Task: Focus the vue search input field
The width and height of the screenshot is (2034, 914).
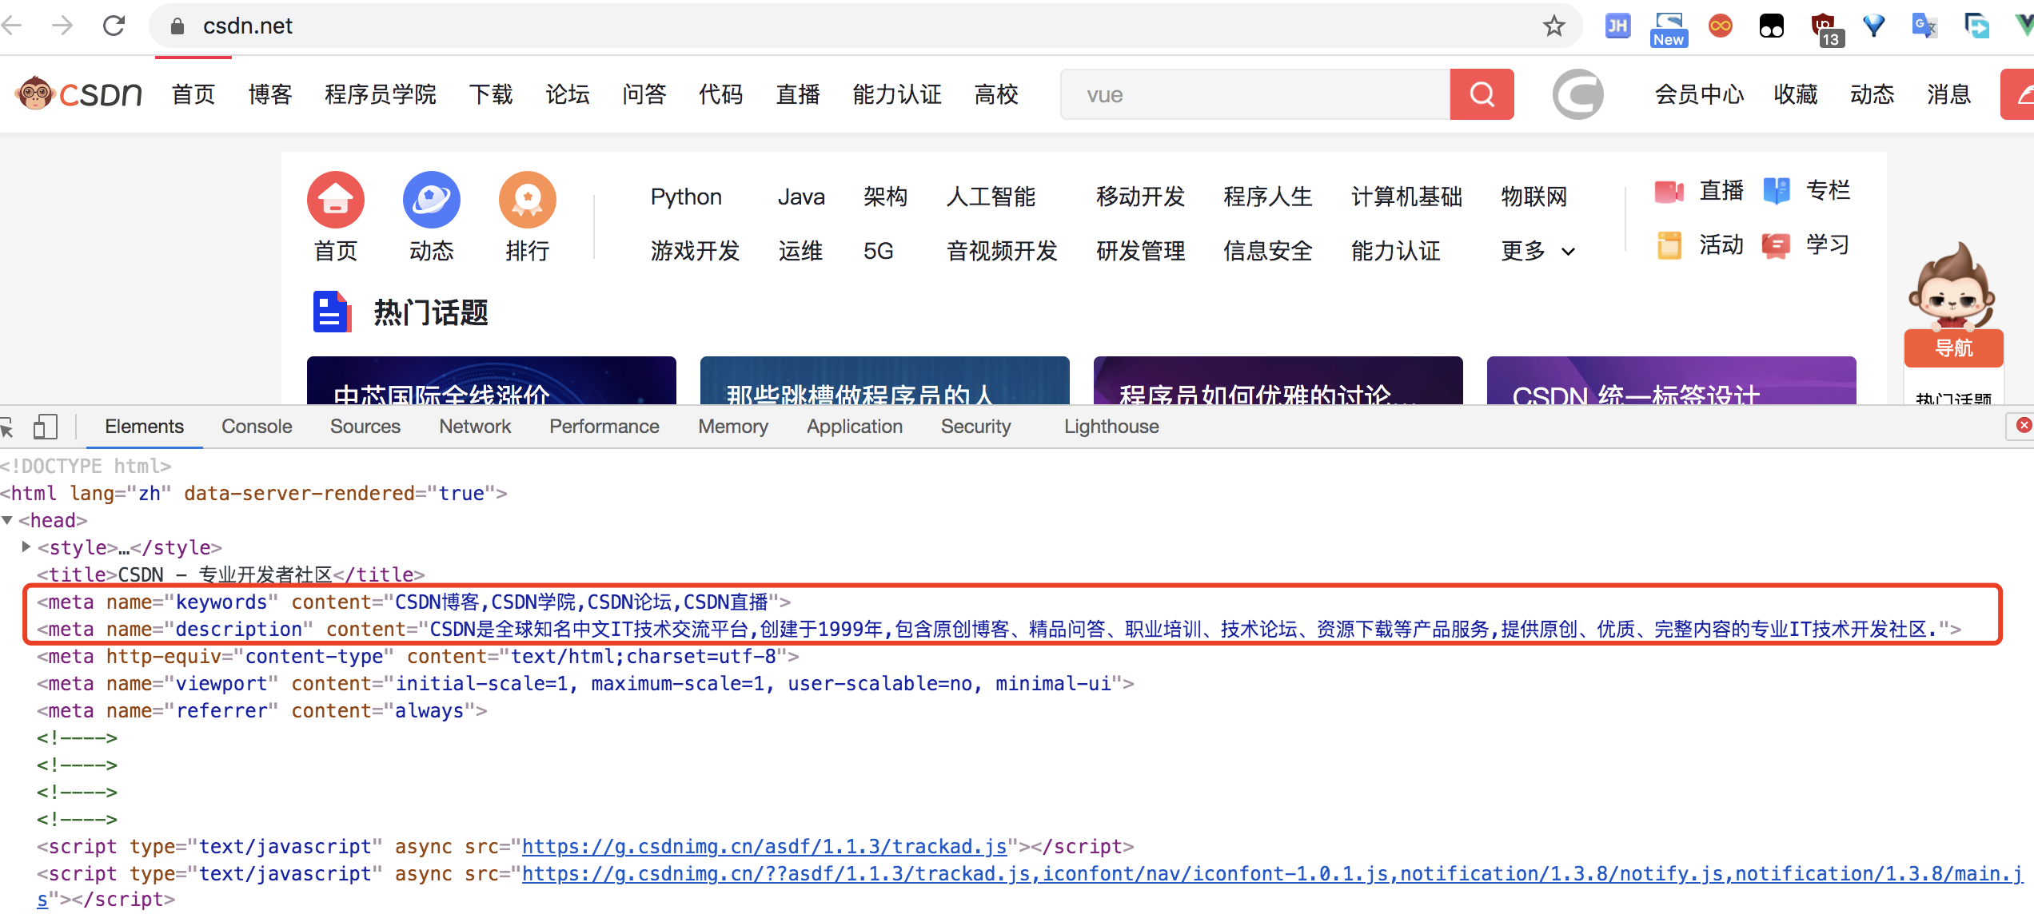Action: pyautogui.click(x=1255, y=94)
